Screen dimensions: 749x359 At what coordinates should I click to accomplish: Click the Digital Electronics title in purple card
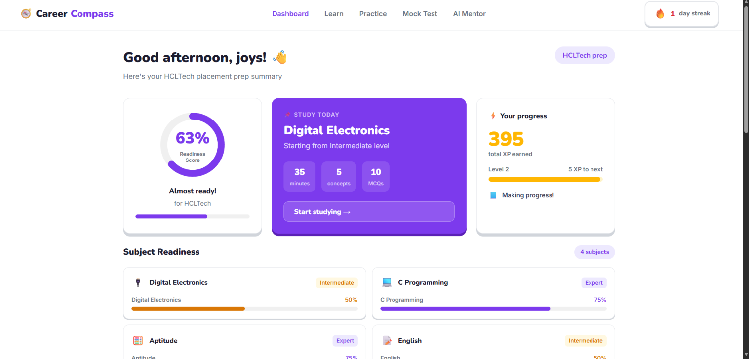337,130
